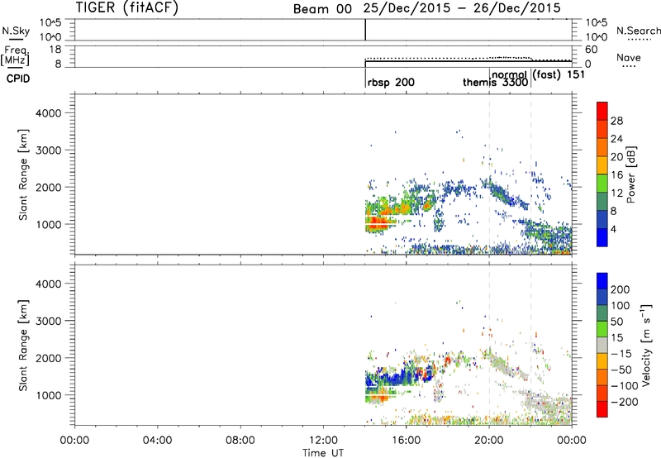The width and height of the screenshot is (661, 458).
Task: Select the 08:00 time tick label
Action: (x=240, y=441)
